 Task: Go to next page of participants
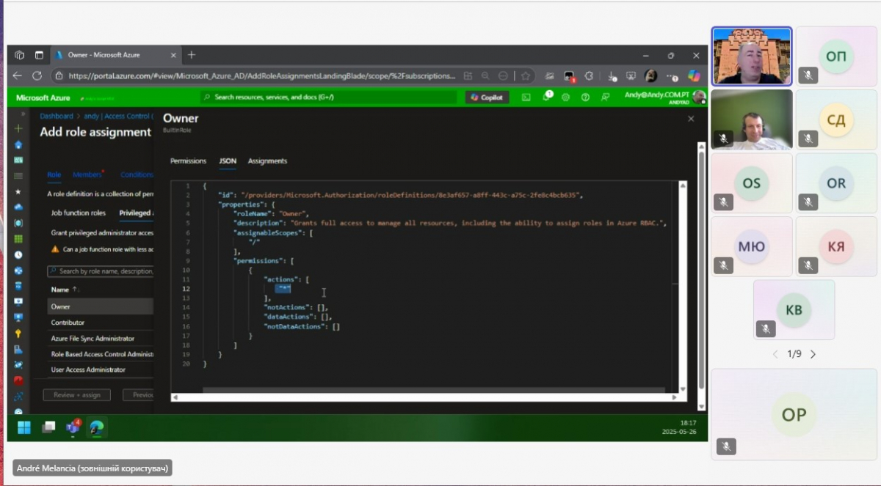813,354
